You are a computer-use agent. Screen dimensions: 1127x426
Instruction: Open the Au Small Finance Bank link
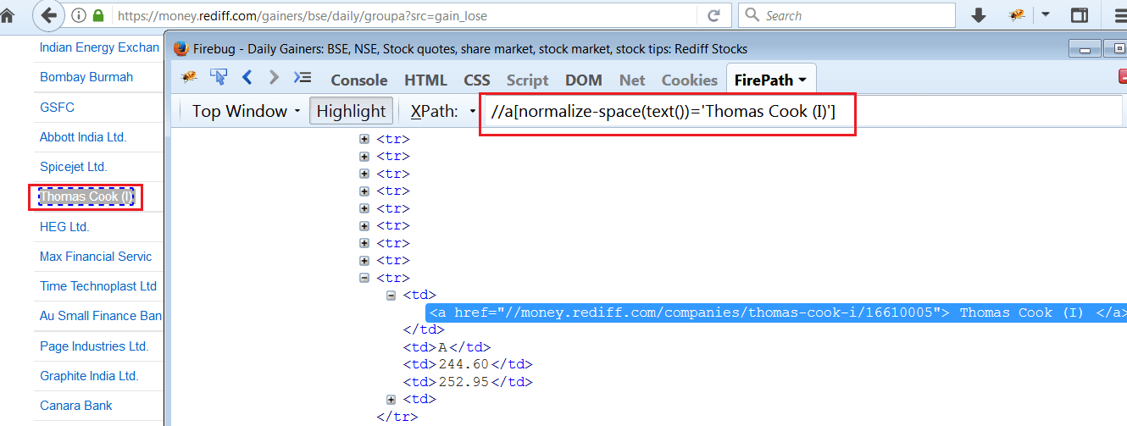[100, 316]
